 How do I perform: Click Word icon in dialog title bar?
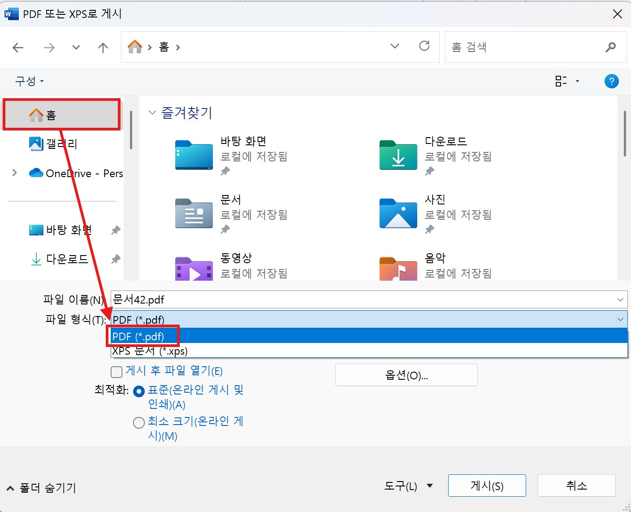pos(12,14)
